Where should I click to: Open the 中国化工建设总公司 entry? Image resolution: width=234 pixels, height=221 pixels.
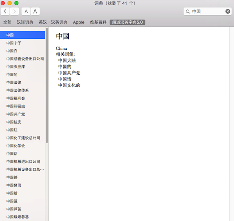22,138
